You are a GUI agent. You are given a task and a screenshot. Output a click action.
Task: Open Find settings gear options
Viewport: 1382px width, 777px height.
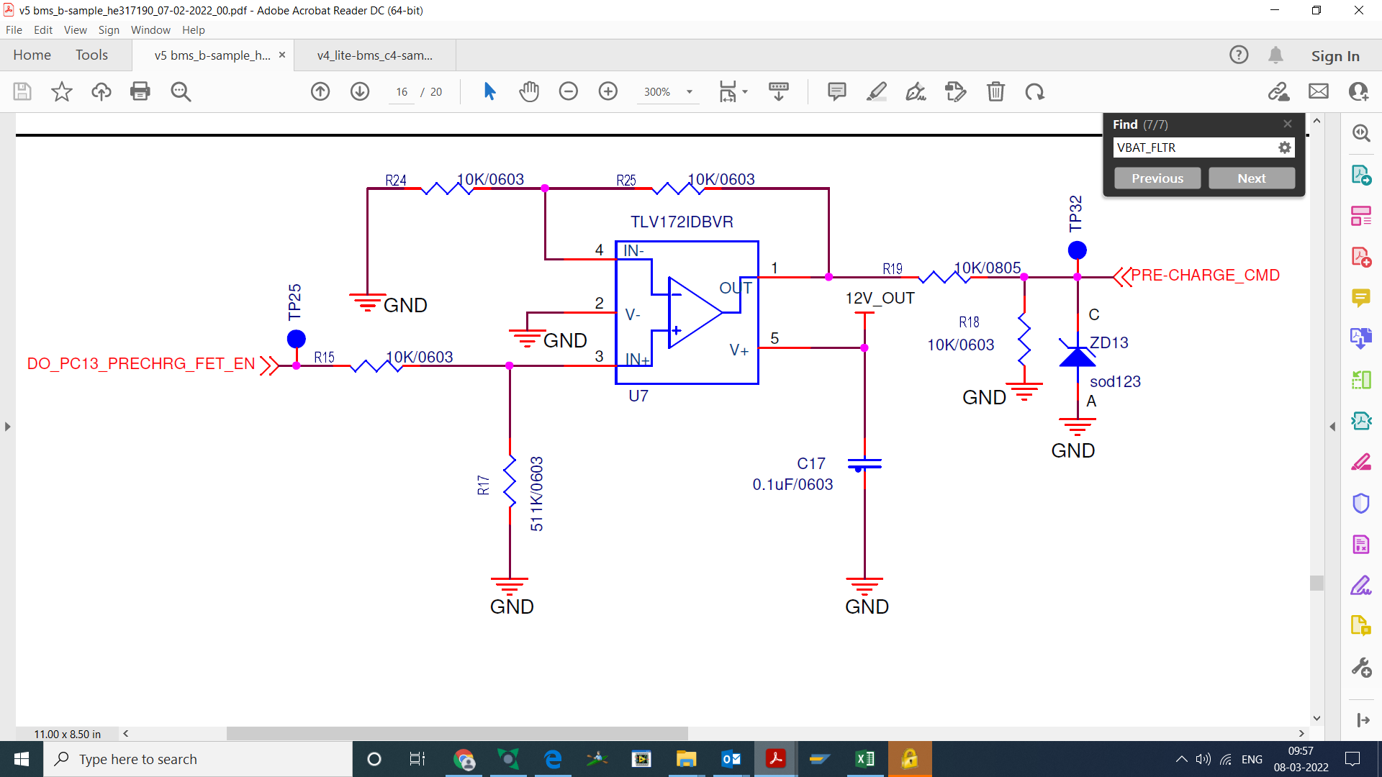pyautogui.click(x=1285, y=147)
